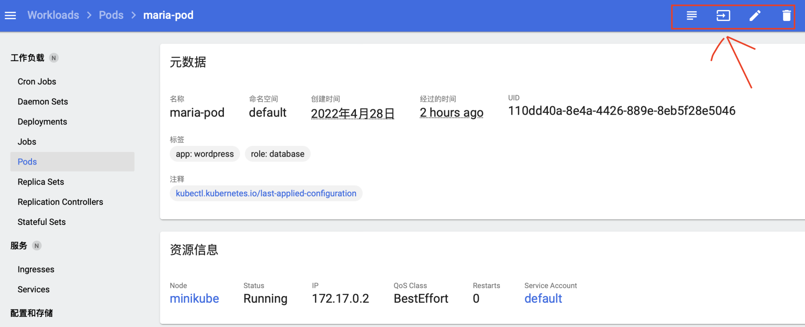Navigate to Jobs in sidebar
Screen dimensions: 805x327
click(x=27, y=142)
